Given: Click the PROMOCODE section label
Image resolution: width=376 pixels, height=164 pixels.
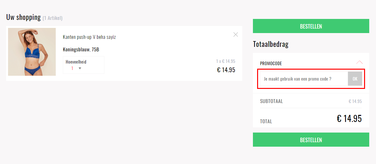Looking at the screenshot, I should click(271, 64).
